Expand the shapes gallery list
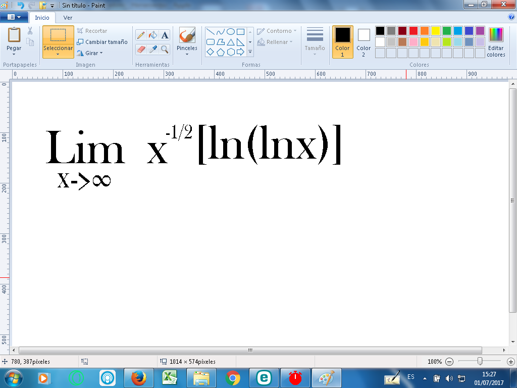Viewport: 517px width, 388px height. (x=250, y=52)
